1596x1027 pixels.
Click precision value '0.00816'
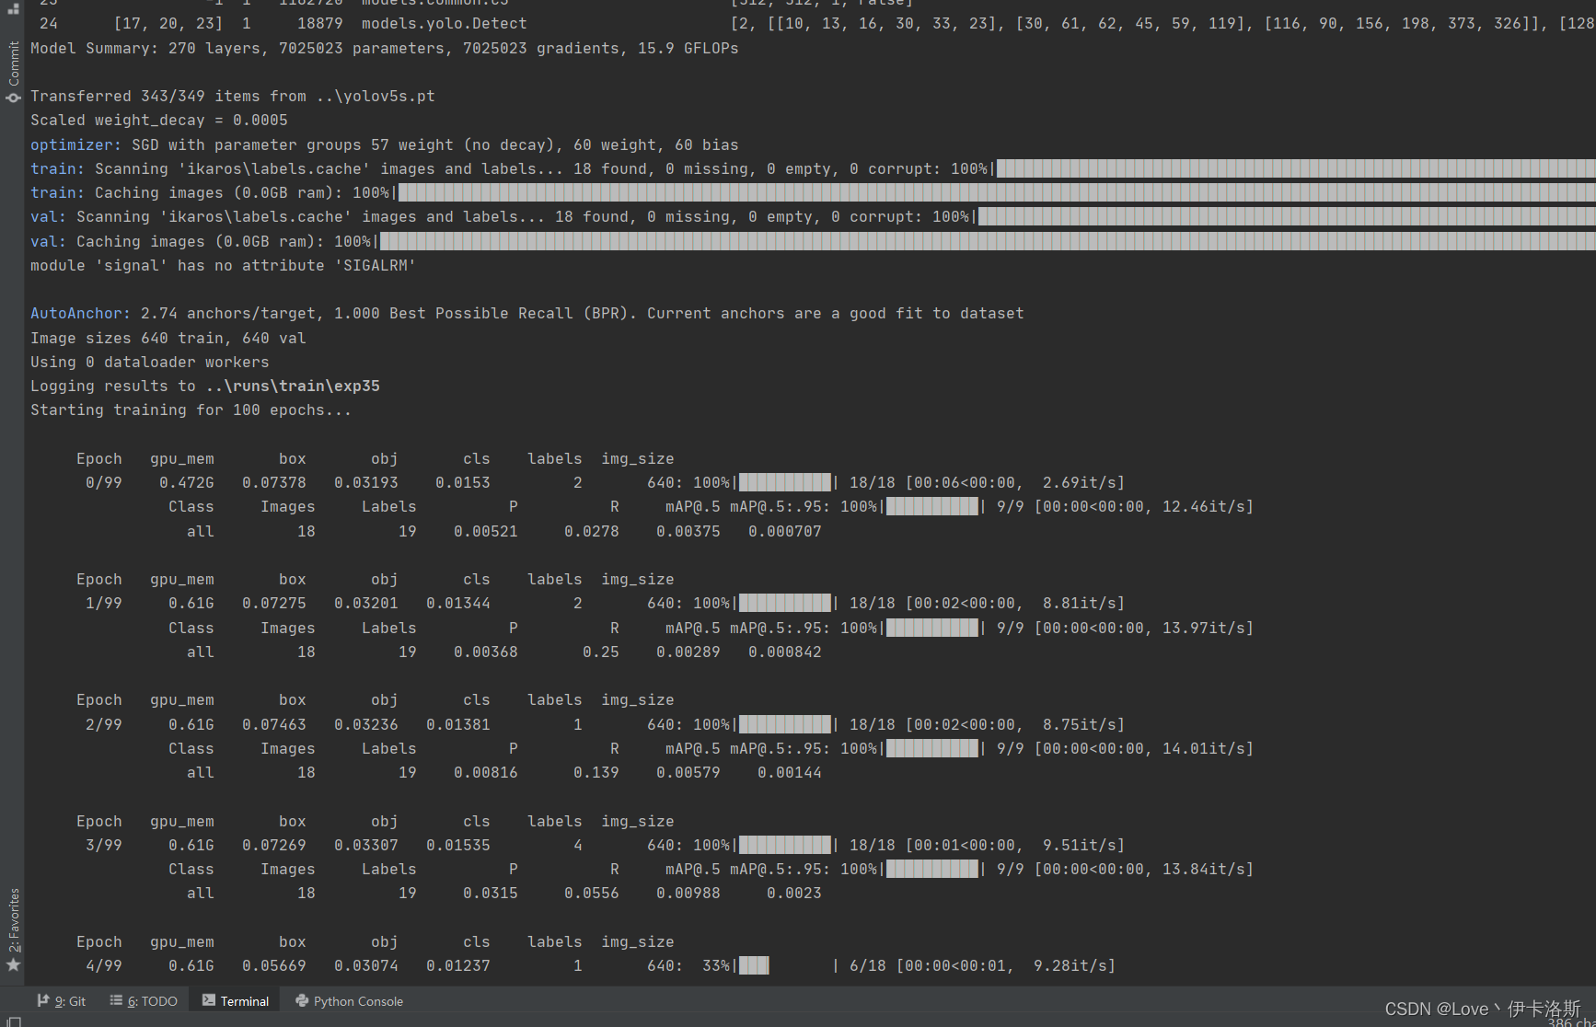(486, 772)
